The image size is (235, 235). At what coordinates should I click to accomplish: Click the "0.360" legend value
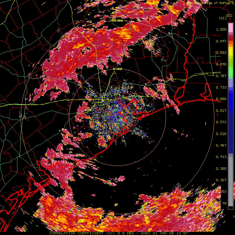[221, 169]
